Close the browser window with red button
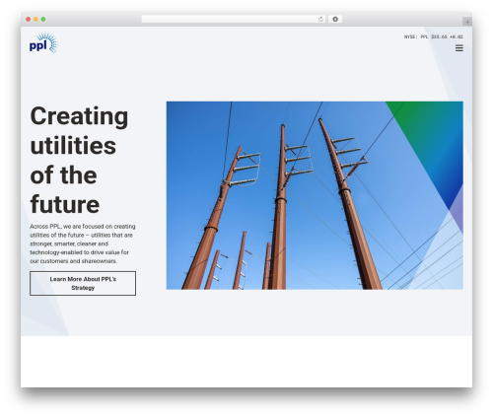The image size is (493, 417). pyautogui.click(x=29, y=20)
